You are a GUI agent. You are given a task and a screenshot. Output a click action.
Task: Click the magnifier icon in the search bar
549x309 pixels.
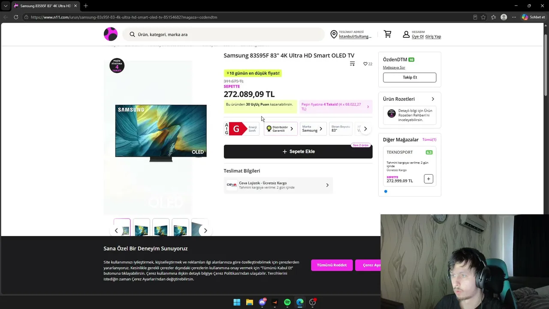[132, 34]
